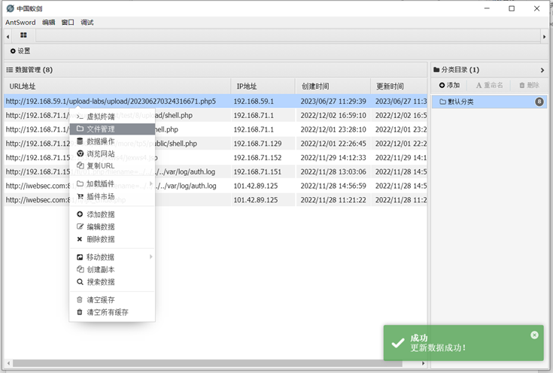Click the folder icon in 默认分类 row

coord(442,102)
